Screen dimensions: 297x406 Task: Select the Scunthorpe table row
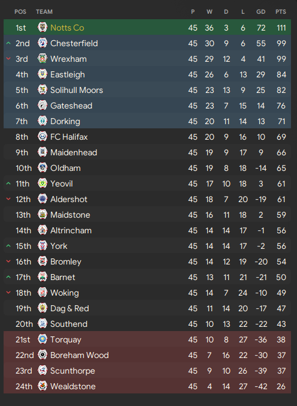point(147,371)
